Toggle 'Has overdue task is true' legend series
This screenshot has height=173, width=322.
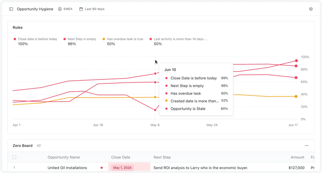[123, 41]
